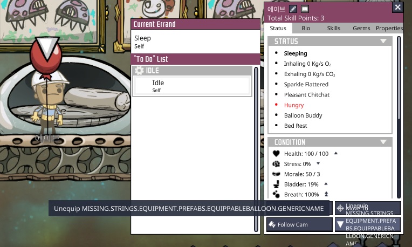Click the Breath double-up trend arrow

[326, 194]
